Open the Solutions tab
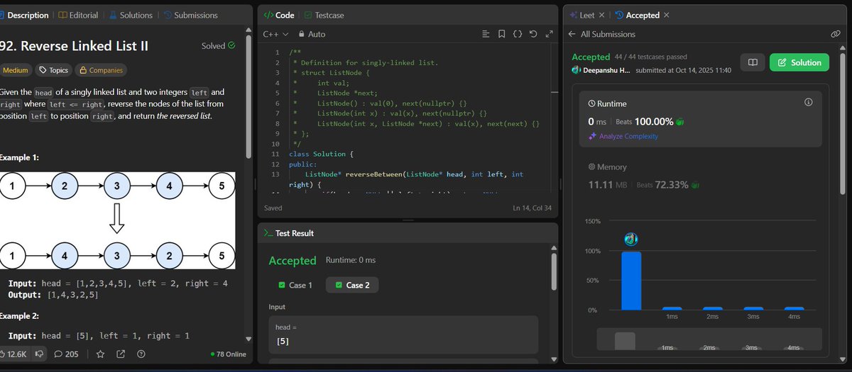The image size is (852, 372). click(x=131, y=15)
